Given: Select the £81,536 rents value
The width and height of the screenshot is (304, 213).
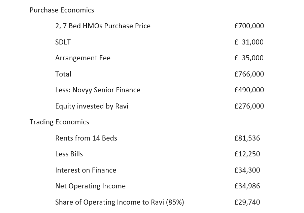Looking at the screenshot, I should click(247, 138).
